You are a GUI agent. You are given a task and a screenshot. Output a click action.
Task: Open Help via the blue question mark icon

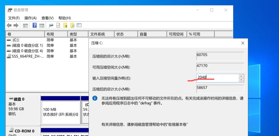point(35,25)
